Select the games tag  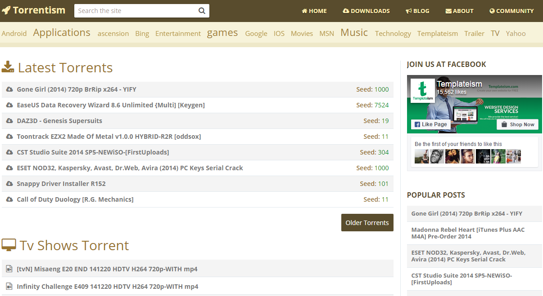[222, 32]
